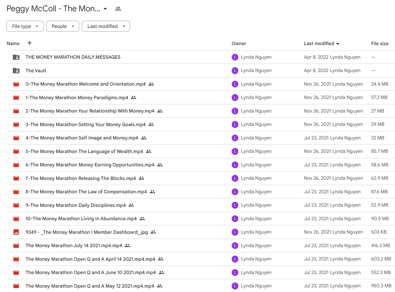
Task: Click the shared folder icon beside THE MONEY MARATHON DAILY MESSAGES
Action: [16, 57]
